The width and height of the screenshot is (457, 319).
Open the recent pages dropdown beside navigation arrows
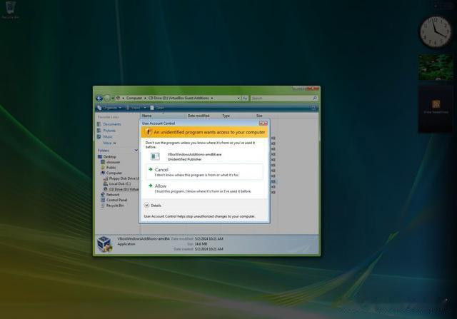[113, 98]
